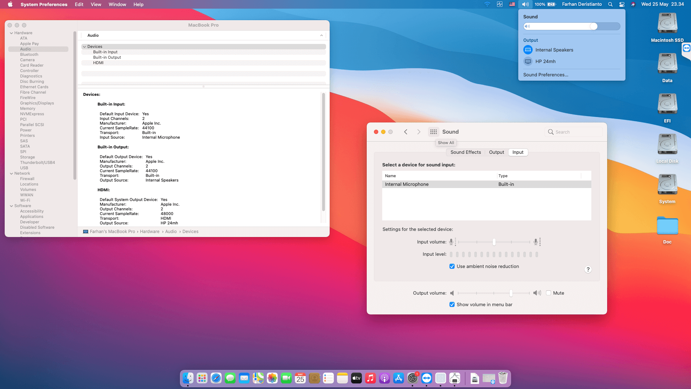
Task: Switch to the Output tab
Action: point(497,152)
